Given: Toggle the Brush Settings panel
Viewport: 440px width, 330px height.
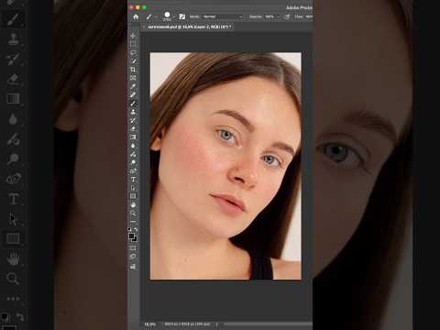Looking at the screenshot, I should click(x=182, y=16).
